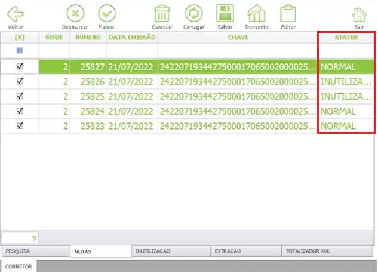Toggle the checkbox for nota 25826
Screen dimensions: 378x273
(20, 81)
